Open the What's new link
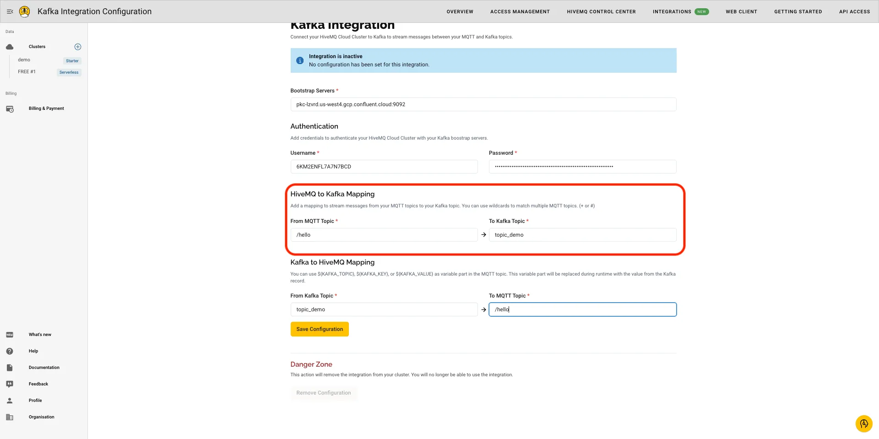 tap(40, 335)
